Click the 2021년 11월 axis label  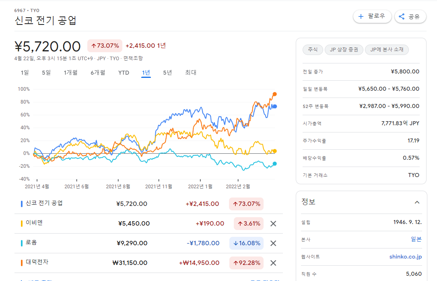tap(159, 187)
